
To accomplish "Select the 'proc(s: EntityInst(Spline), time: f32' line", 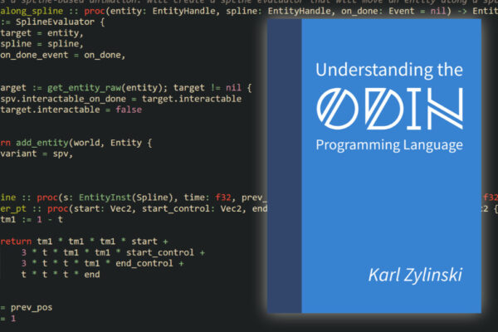I will tap(134, 198).
